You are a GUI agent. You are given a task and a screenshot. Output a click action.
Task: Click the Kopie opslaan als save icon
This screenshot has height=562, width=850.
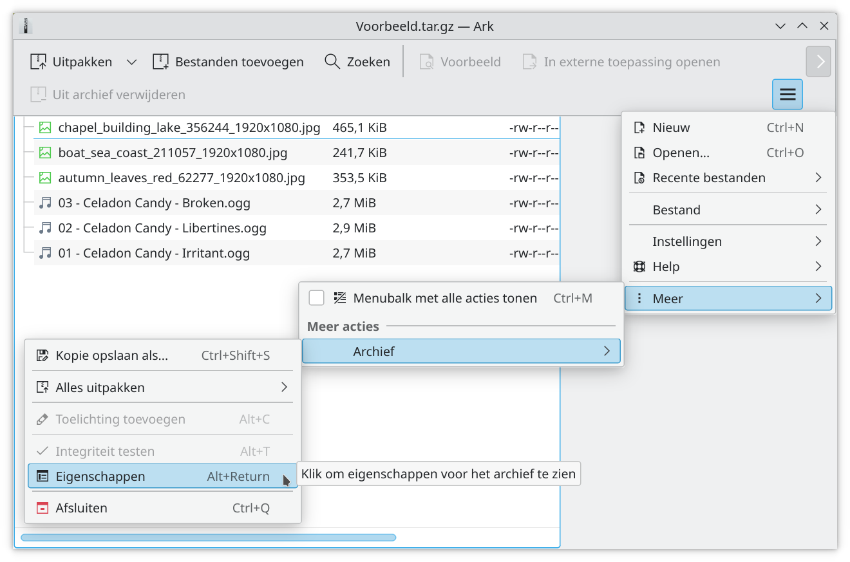[42, 355]
